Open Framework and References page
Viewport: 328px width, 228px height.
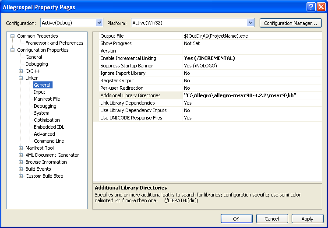coord(54,43)
